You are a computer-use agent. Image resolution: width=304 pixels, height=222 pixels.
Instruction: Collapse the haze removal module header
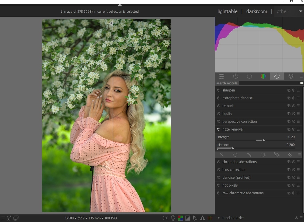click(x=233, y=129)
